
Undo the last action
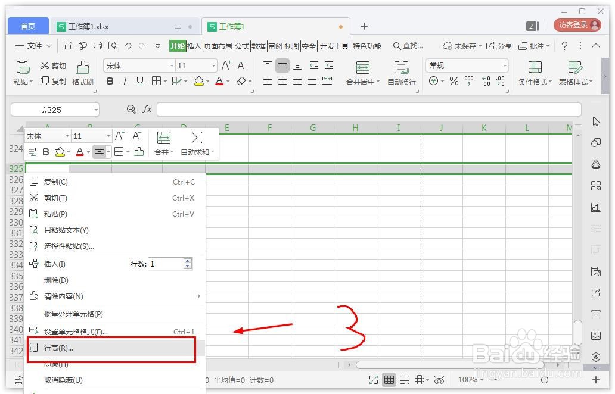(x=128, y=46)
